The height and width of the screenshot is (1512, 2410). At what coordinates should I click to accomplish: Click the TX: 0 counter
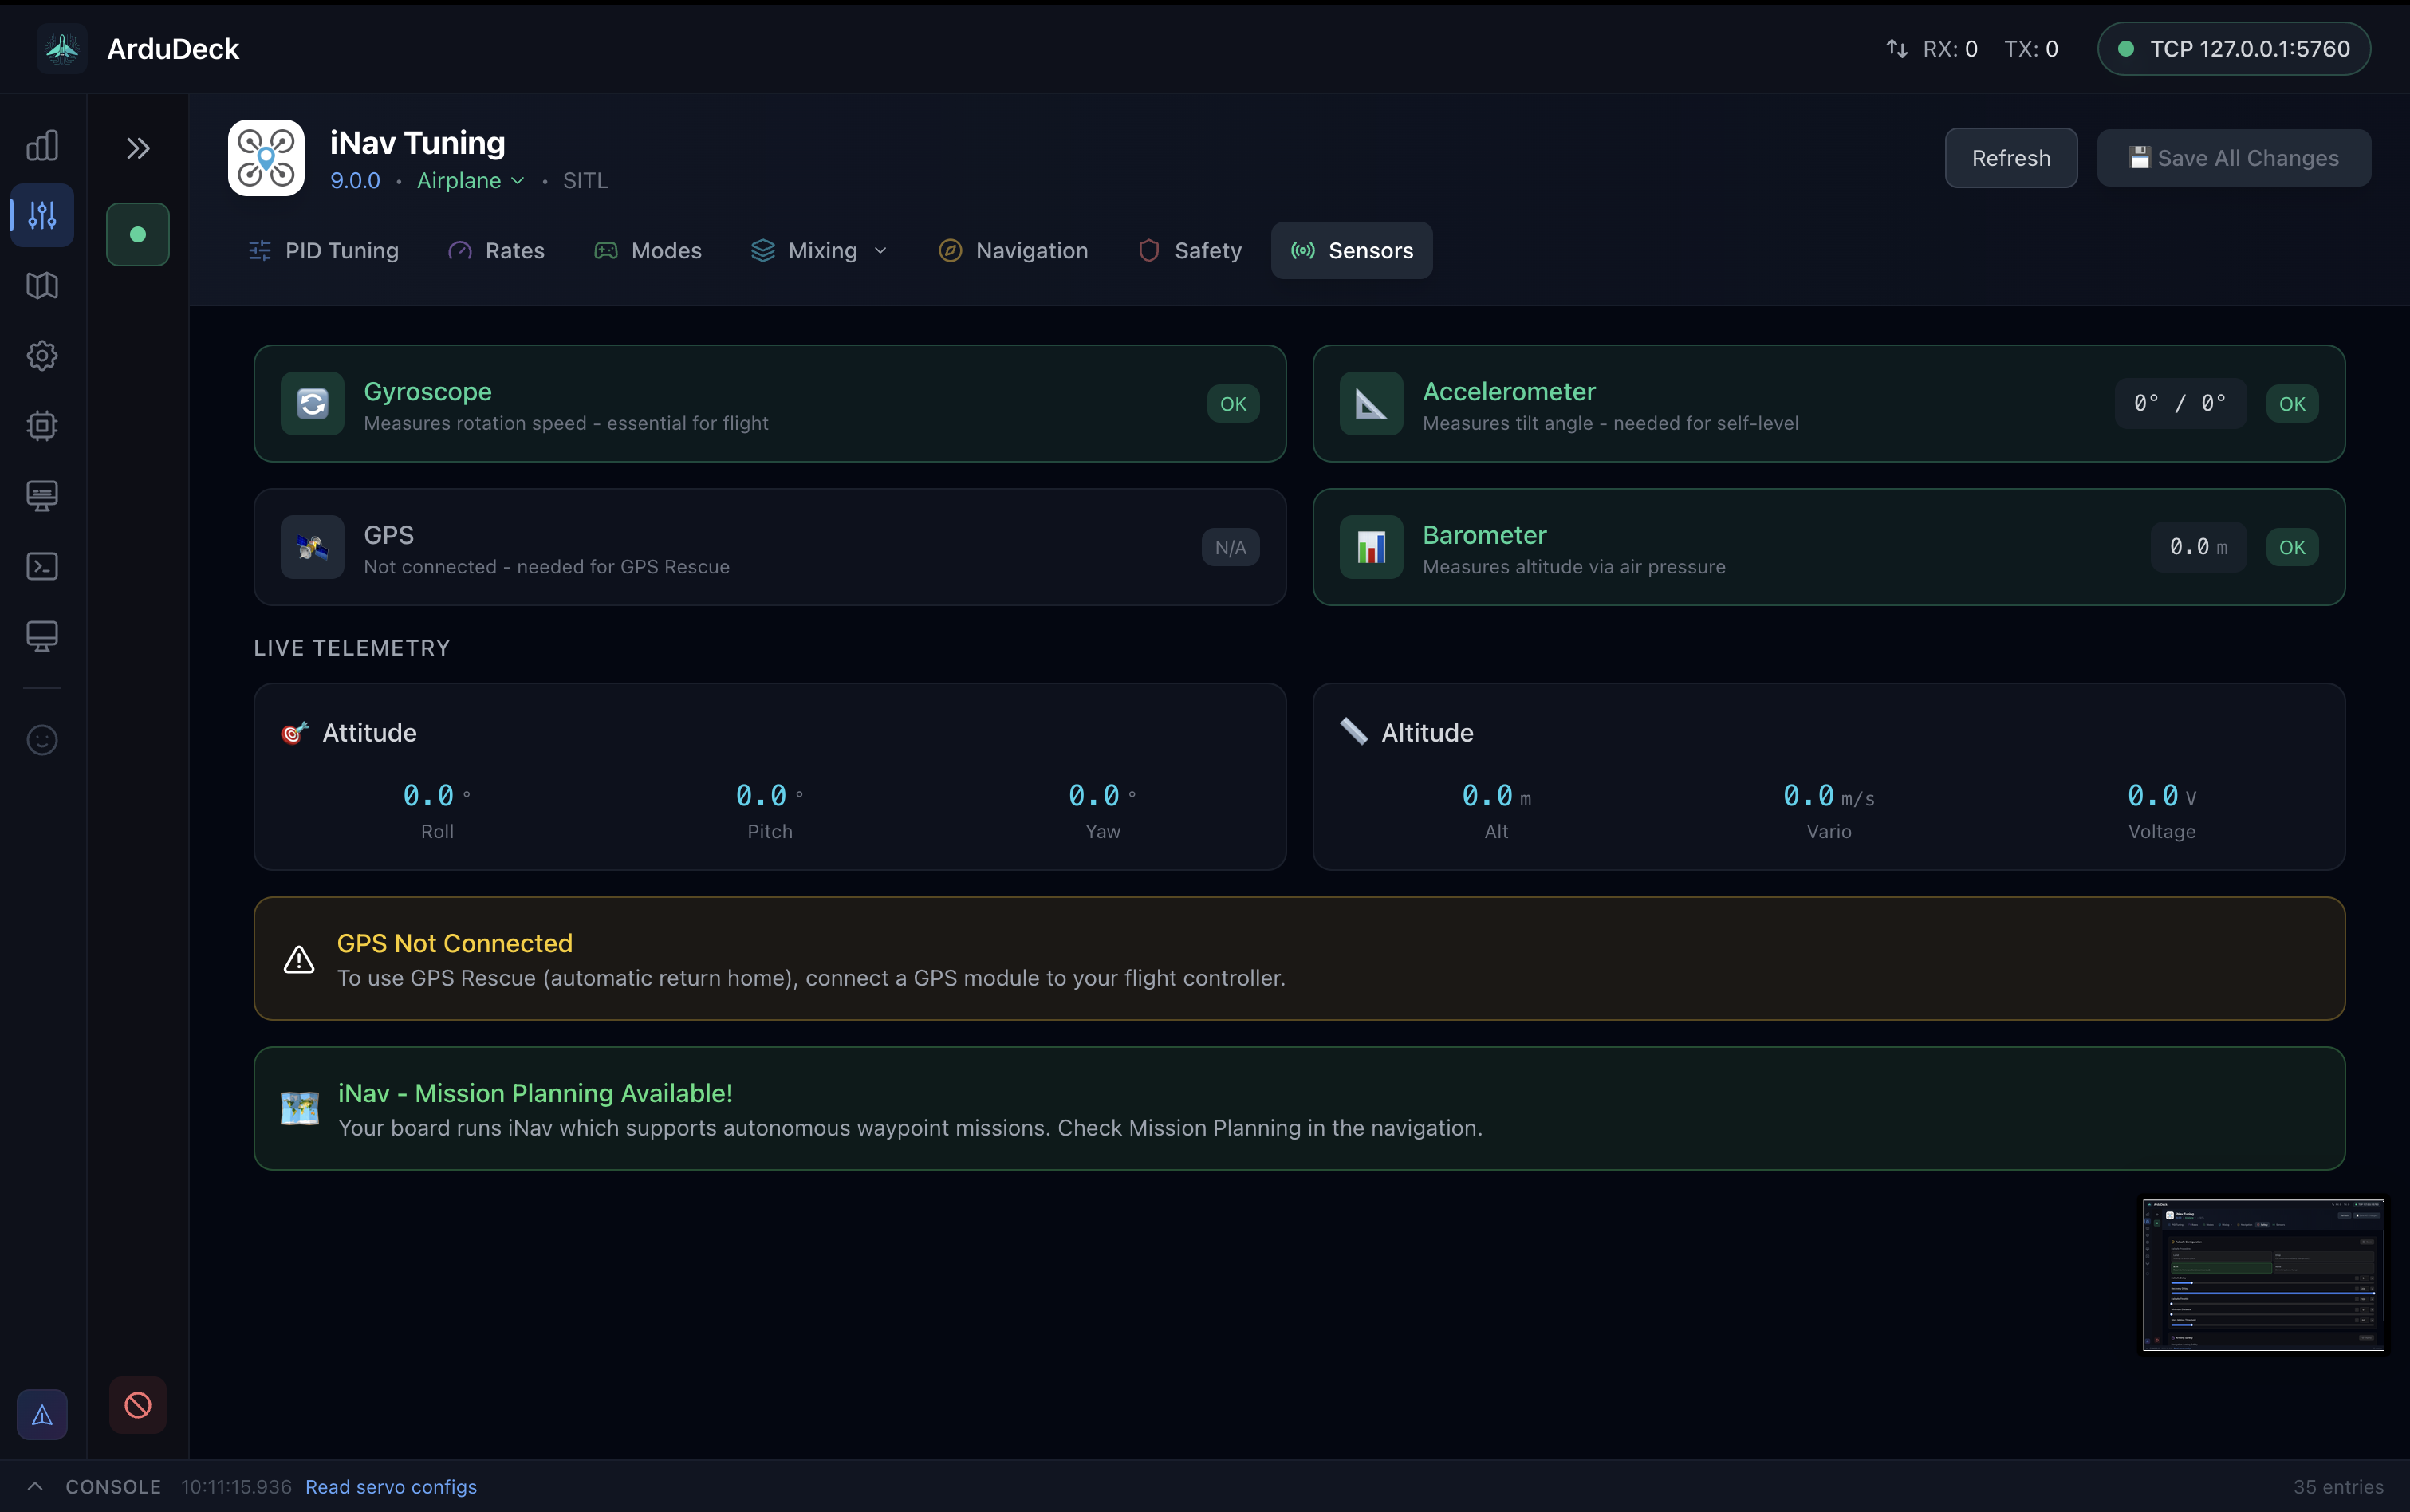(2031, 49)
